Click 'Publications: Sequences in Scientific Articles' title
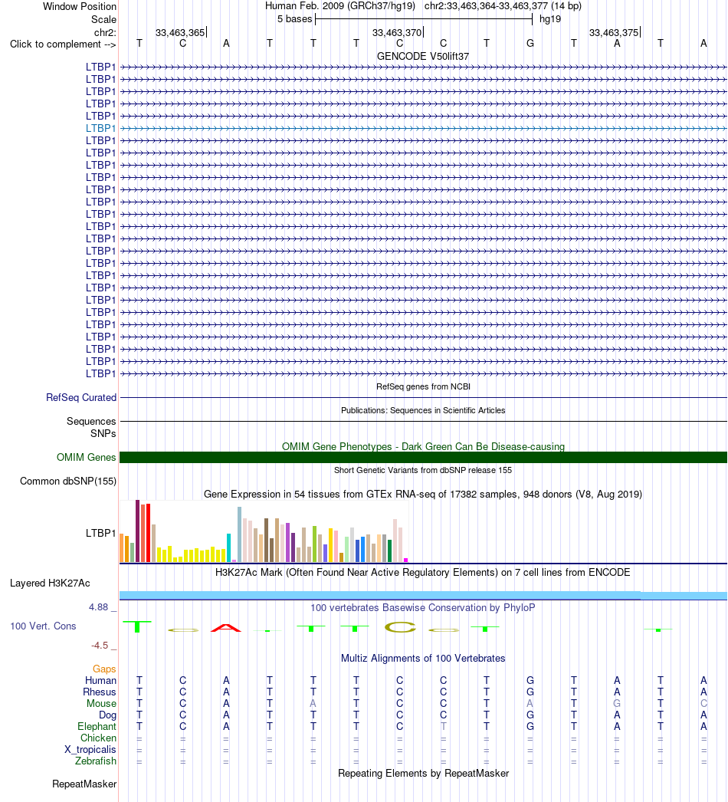This screenshot has width=728, height=802. (x=423, y=410)
